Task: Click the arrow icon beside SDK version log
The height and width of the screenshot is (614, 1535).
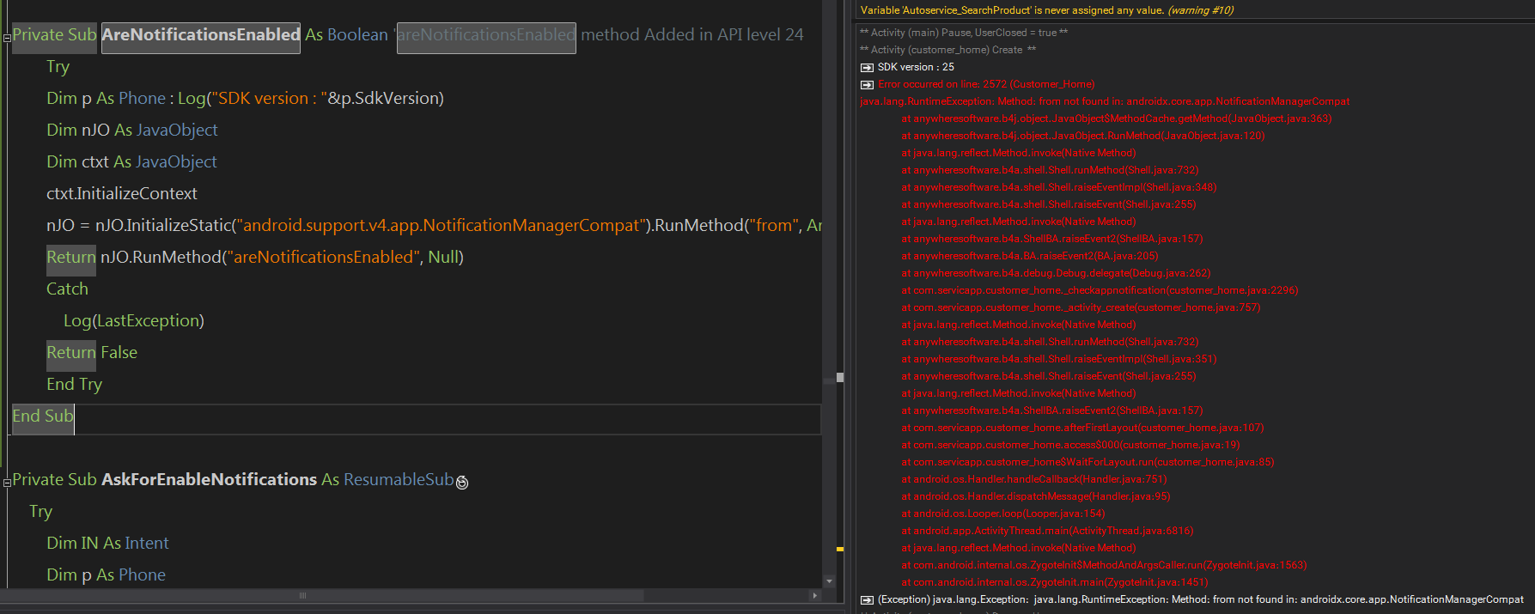Action: 867,67
